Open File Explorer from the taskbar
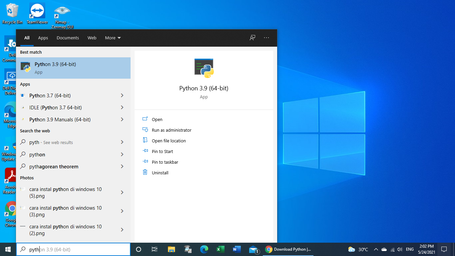Viewport: 455px width, 256px height. [171, 249]
